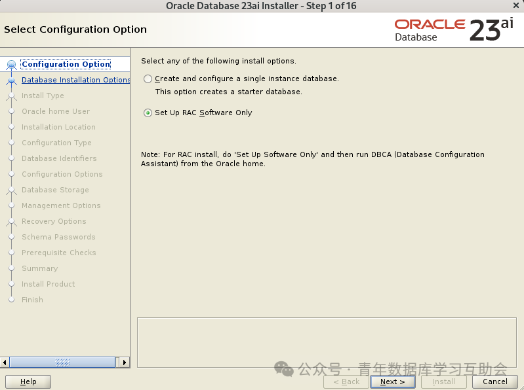524x390 pixels.
Task: Click the 'Install Product' step label
Action: 48,284
